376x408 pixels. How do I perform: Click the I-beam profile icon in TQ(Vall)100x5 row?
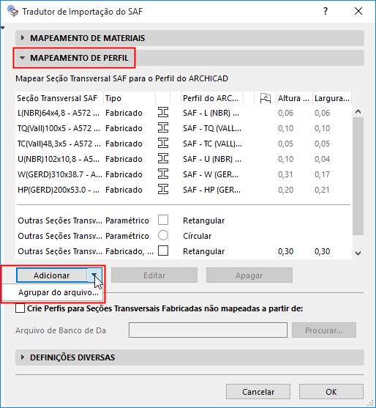(x=163, y=128)
